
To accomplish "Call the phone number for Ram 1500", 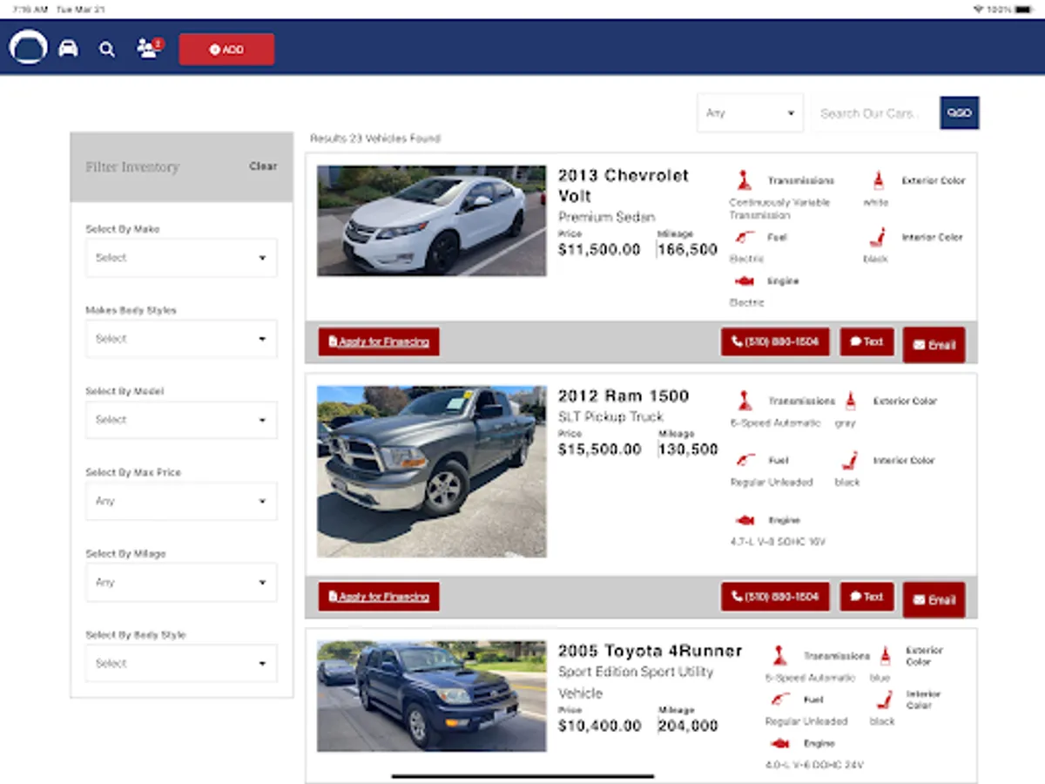I will [775, 597].
